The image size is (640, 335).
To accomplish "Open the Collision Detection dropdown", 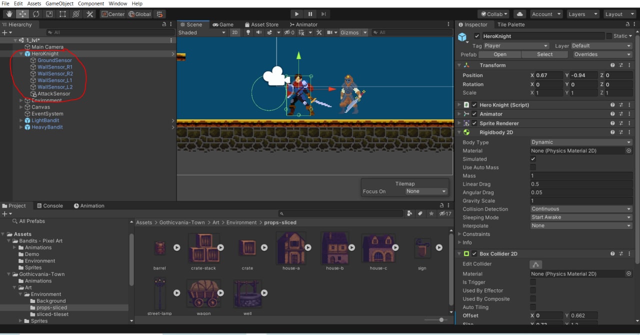I will pyautogui.click(x=581, y=209).
